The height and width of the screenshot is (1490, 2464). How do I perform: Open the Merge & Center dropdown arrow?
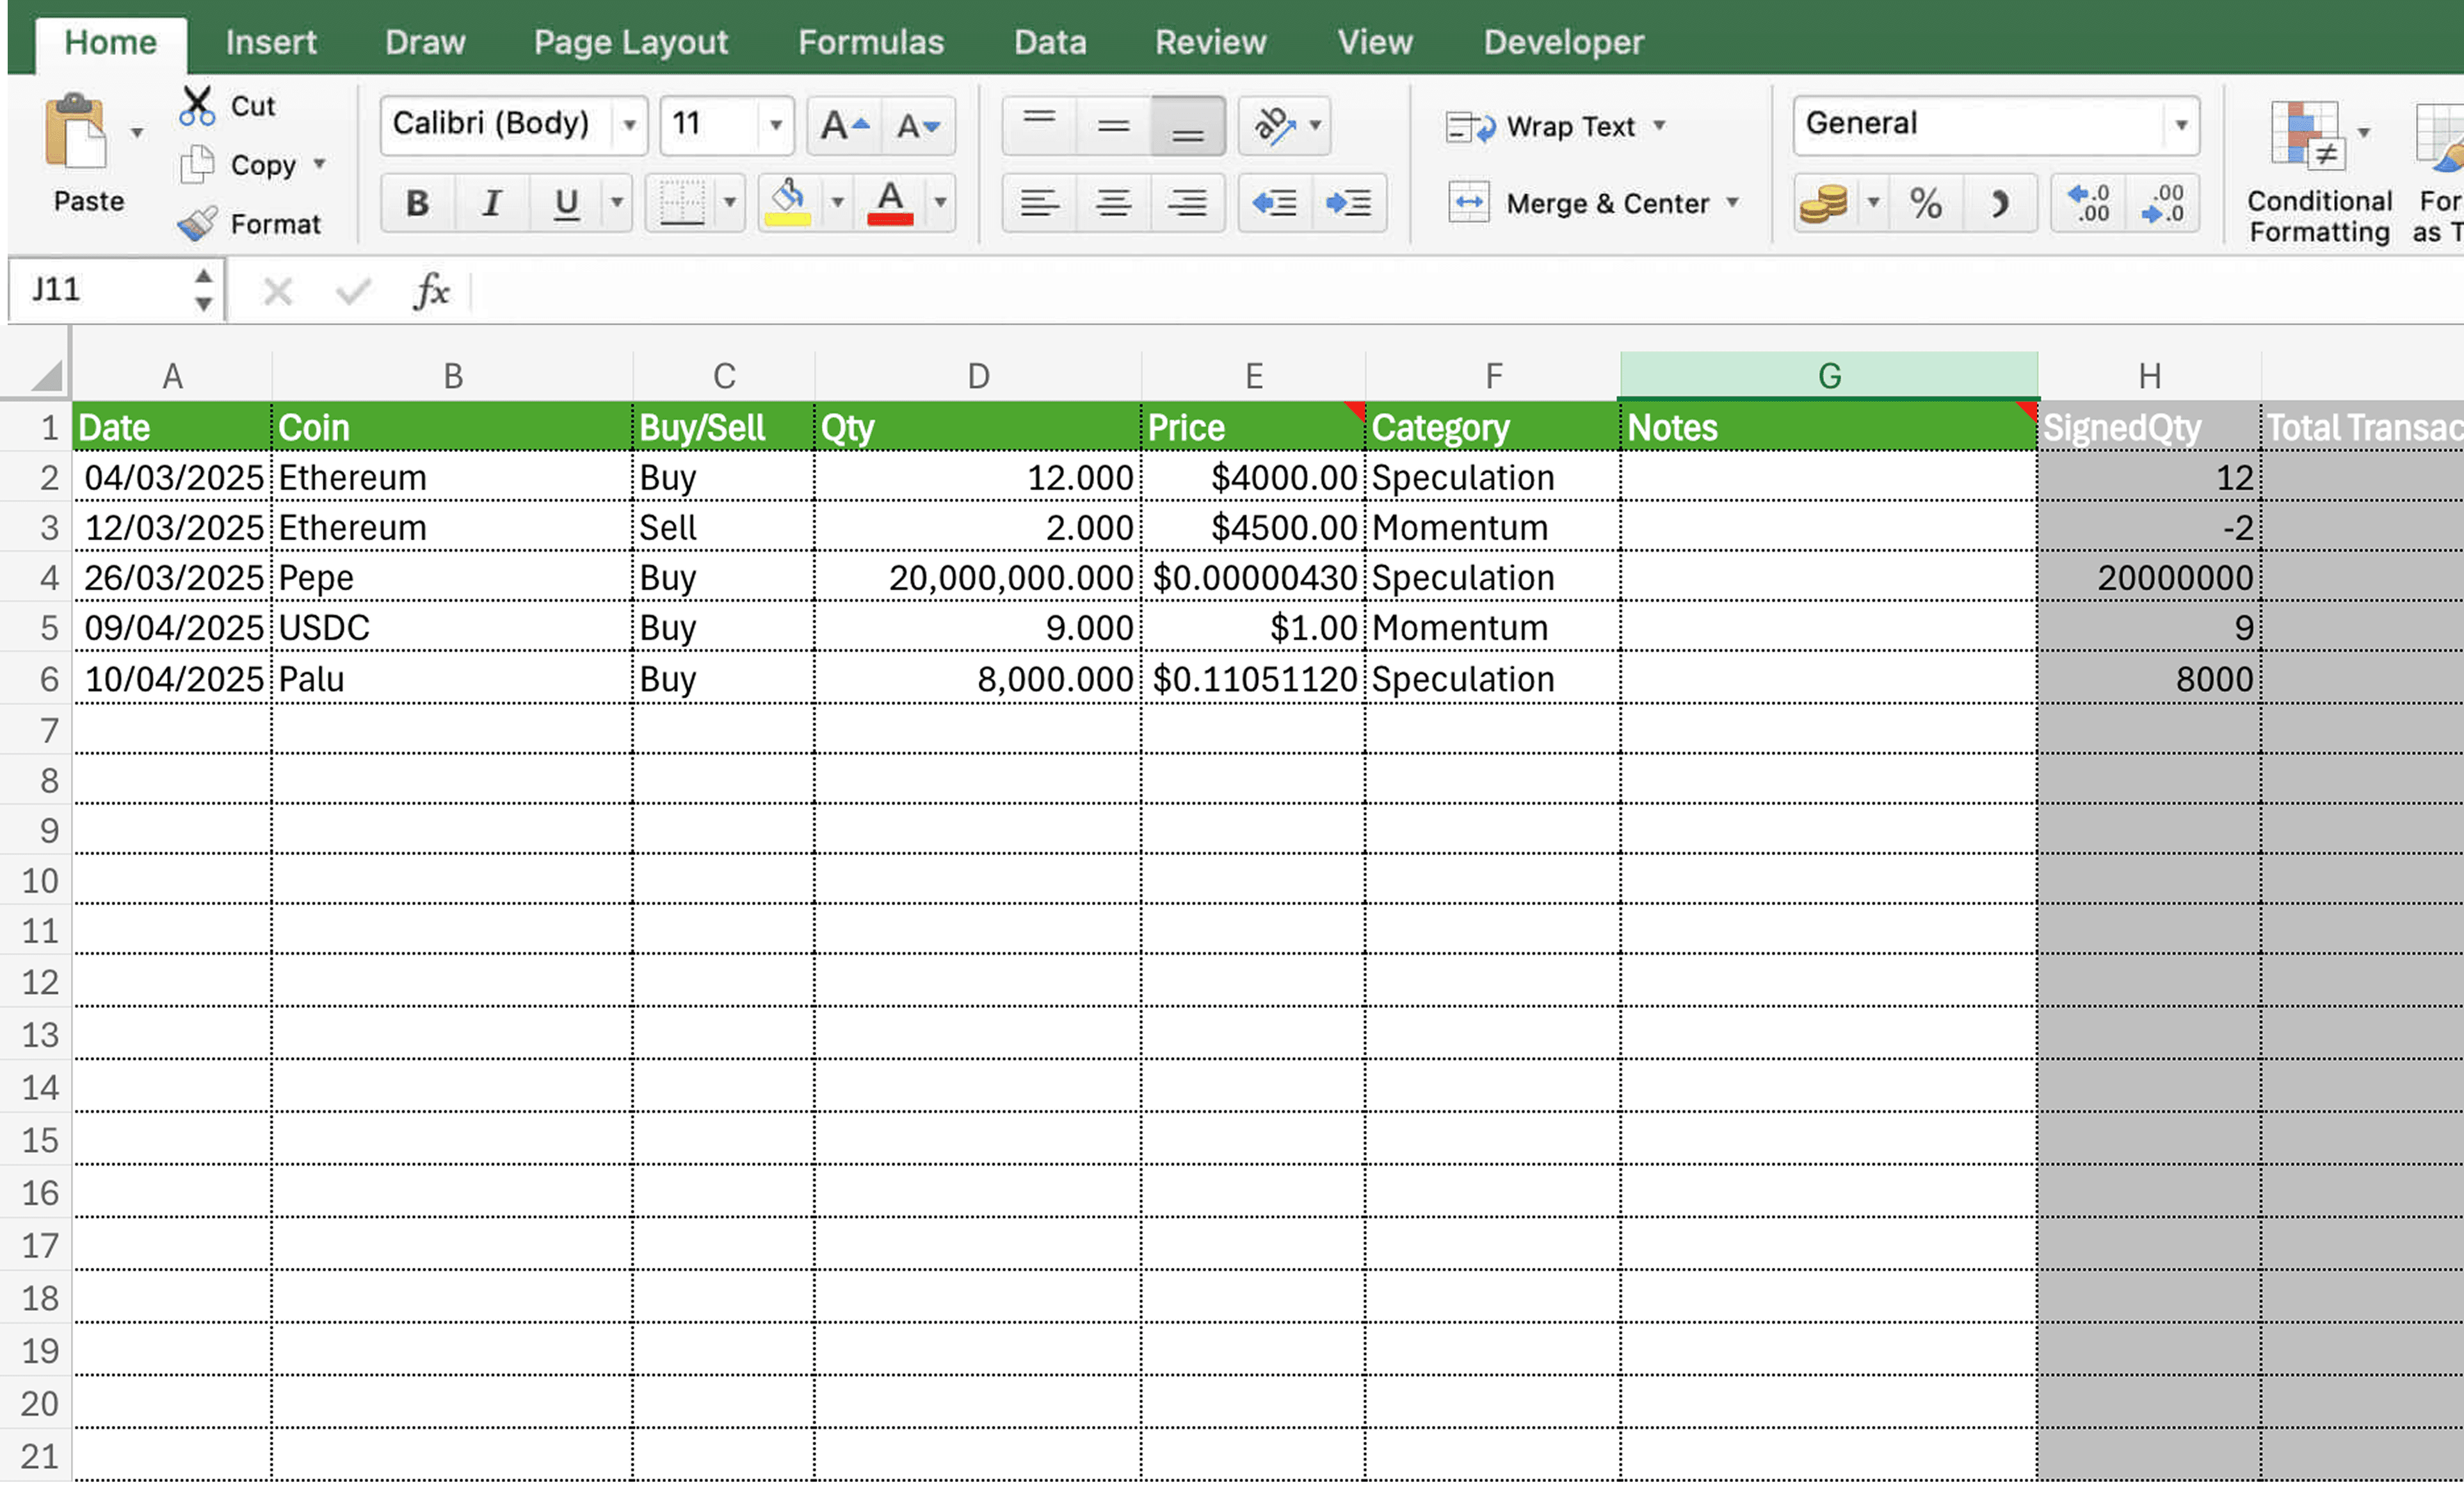1732,203
